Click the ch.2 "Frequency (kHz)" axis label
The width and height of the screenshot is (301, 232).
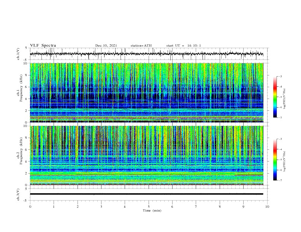coord(21,151)
